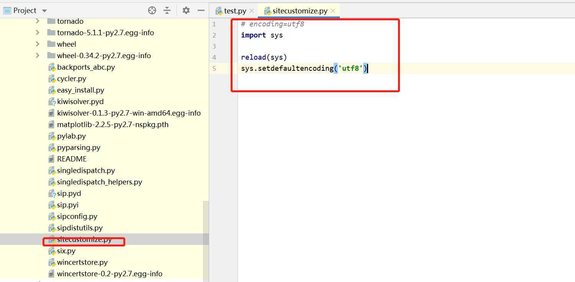
Task: Select kiwisolver-0.1.3-py2.7-win-amd64.egg-info
Action: pos(129,113)
